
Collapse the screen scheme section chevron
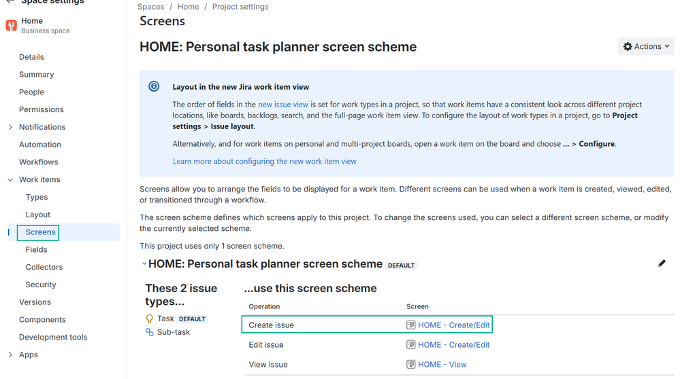coord(144,264)
